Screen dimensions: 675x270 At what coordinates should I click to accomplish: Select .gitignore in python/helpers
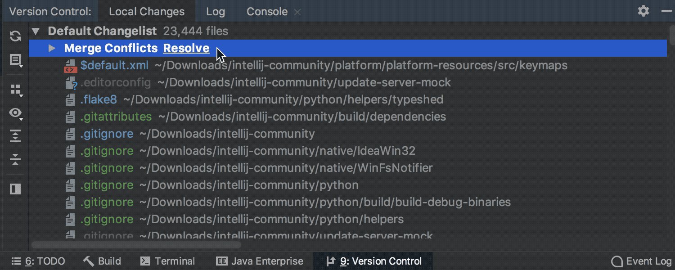tap(107, 219)
